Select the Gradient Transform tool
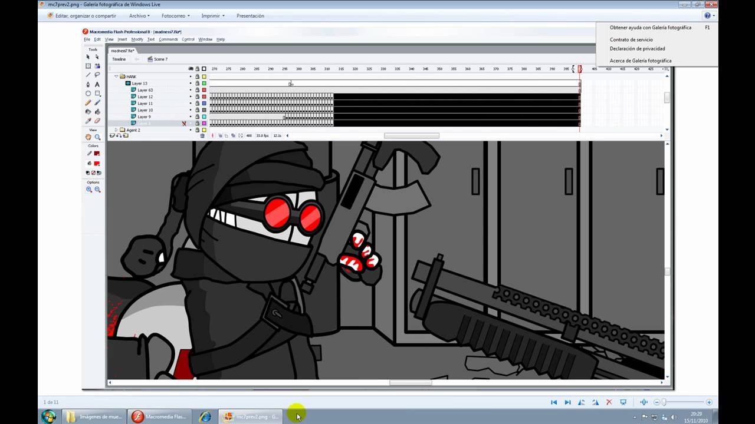Image resolution: width=755 pixels, height=424 pixels. 97,66
